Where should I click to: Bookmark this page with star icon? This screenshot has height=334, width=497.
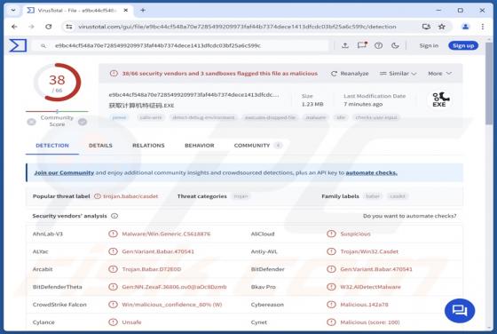click(442, 27)
